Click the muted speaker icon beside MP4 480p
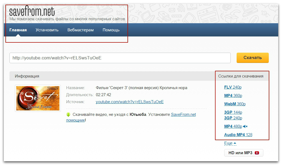Image resolution: width=282 pixels, height=165 pixels. (x=245, y=127)
